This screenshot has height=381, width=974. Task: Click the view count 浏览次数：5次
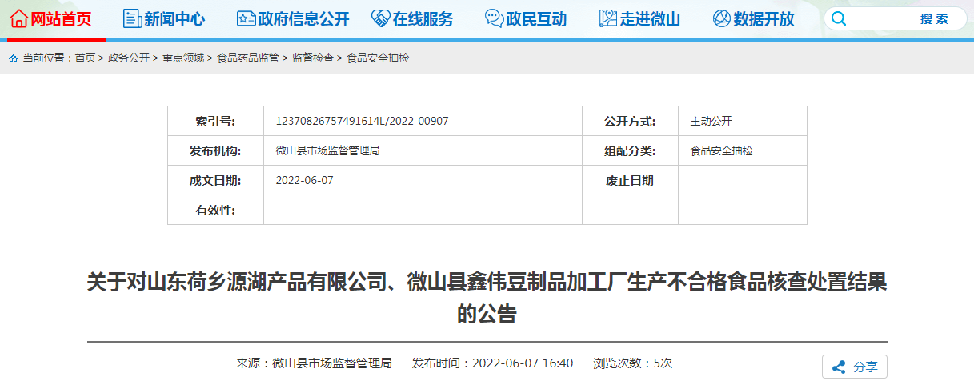coord(632,363)
